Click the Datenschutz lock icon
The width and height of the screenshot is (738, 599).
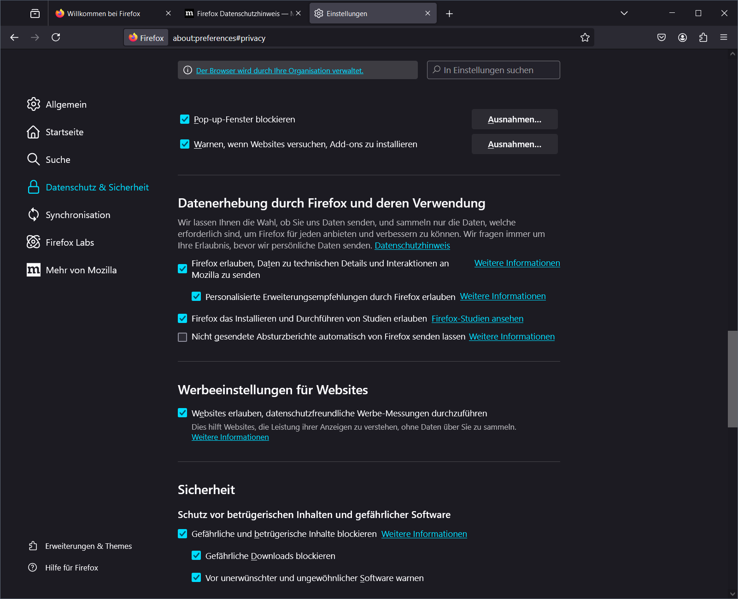(33, 187)
